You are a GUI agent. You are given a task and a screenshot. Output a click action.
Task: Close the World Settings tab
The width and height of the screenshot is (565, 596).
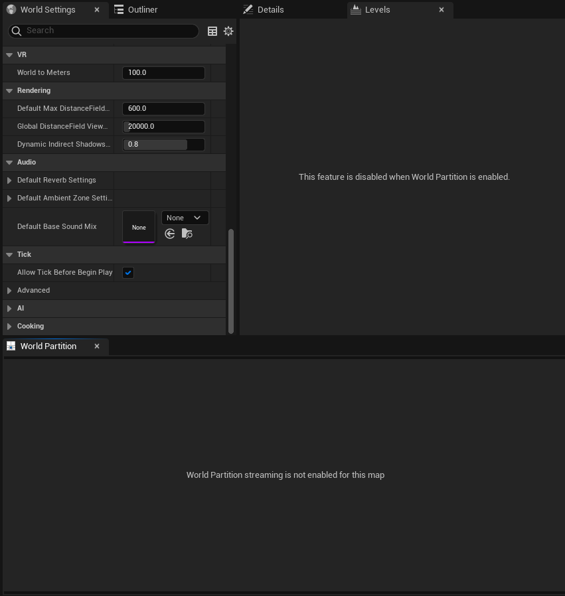tap(97, 9)
